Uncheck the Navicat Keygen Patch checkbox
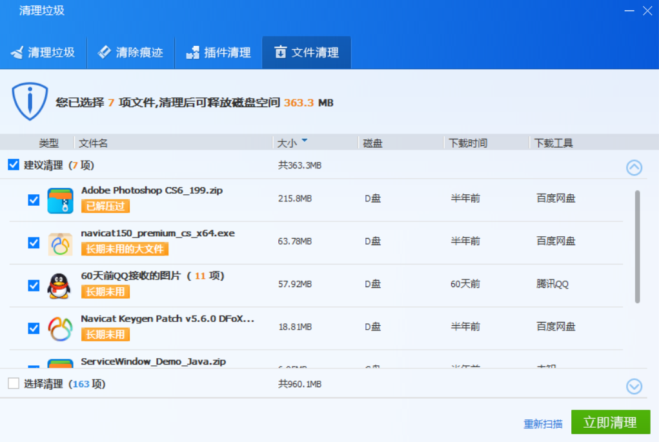The height and width of the screenshot is (442, 659). (34, 328)
